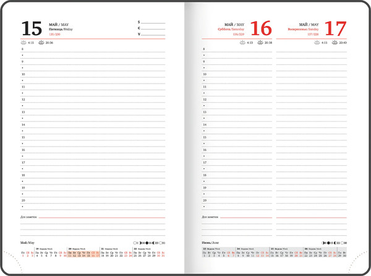Select the red date number 16

click(262, 28)
